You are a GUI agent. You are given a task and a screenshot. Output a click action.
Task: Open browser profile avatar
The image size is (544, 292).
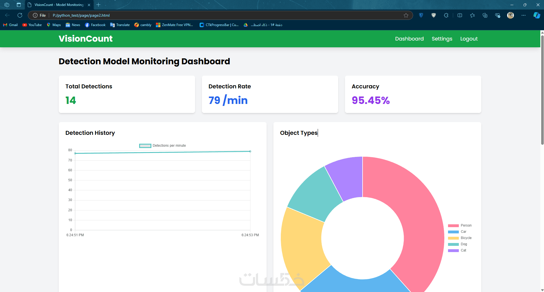510,15
